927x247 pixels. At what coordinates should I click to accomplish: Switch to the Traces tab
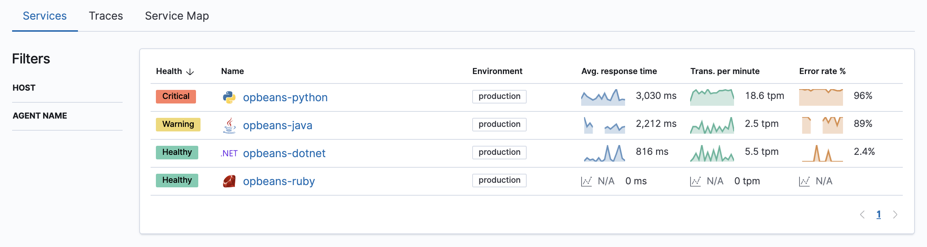pos(106,16)
